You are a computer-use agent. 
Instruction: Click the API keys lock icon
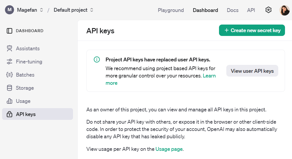tap(9, 114)
